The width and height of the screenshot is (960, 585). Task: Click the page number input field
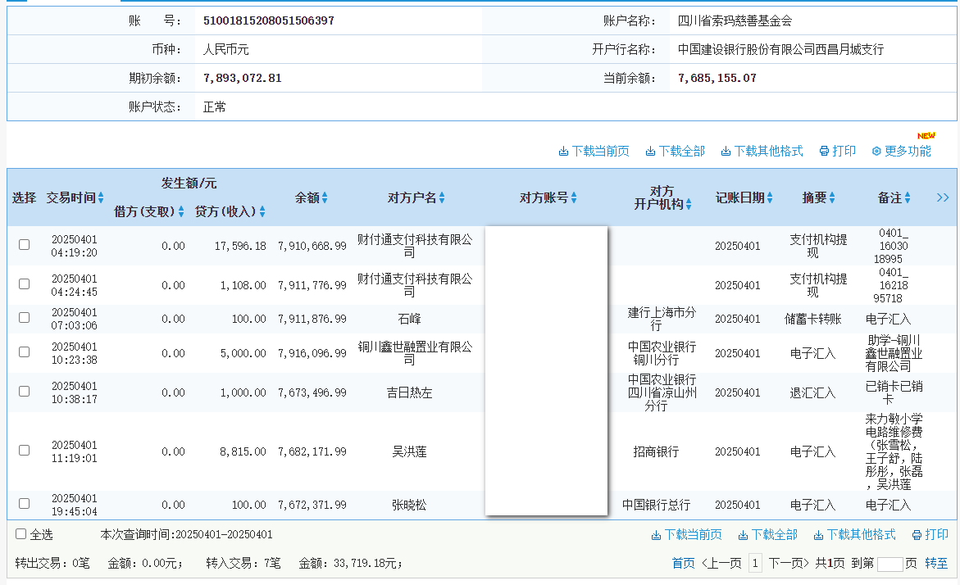(x=889, y=564)
